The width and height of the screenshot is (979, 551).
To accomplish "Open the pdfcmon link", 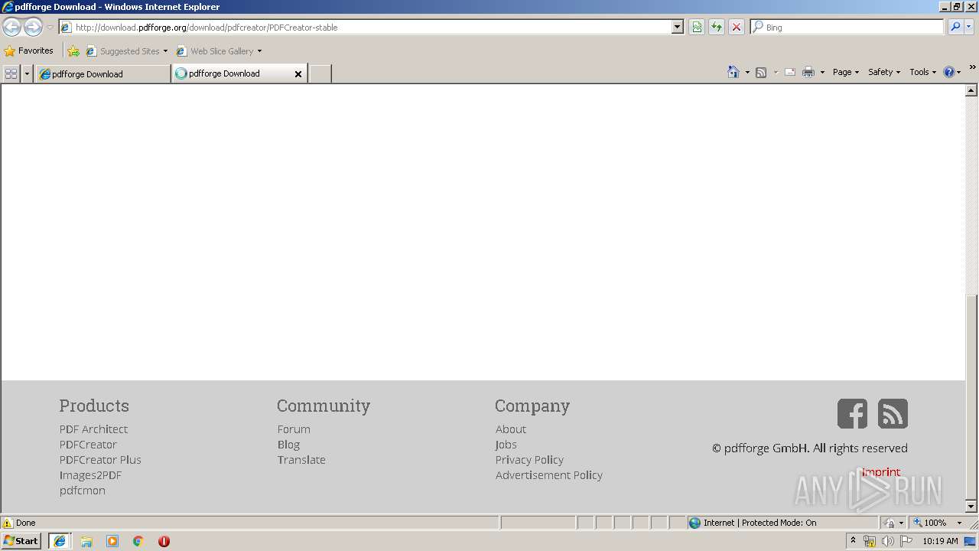I will click(x=83, y=491).
